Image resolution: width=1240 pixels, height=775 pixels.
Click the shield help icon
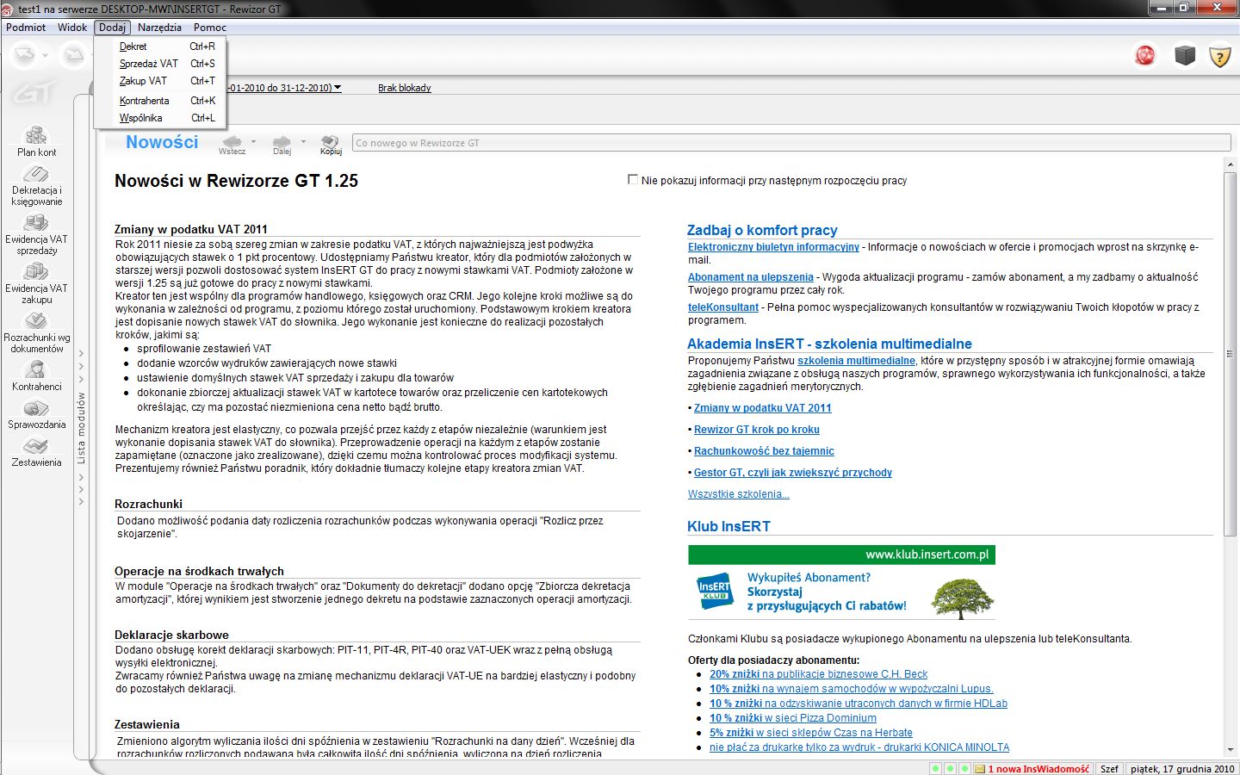click(1219, 57)
